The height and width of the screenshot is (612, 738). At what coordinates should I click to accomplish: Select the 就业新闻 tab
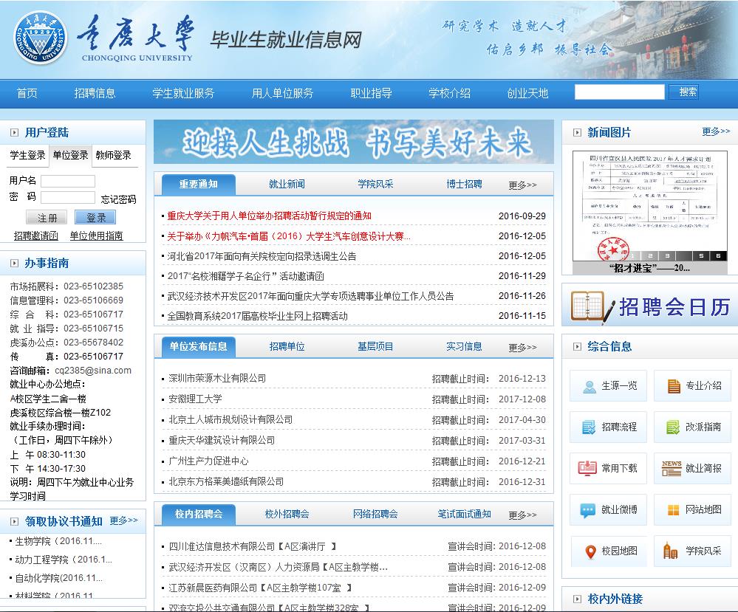[287, 185]
